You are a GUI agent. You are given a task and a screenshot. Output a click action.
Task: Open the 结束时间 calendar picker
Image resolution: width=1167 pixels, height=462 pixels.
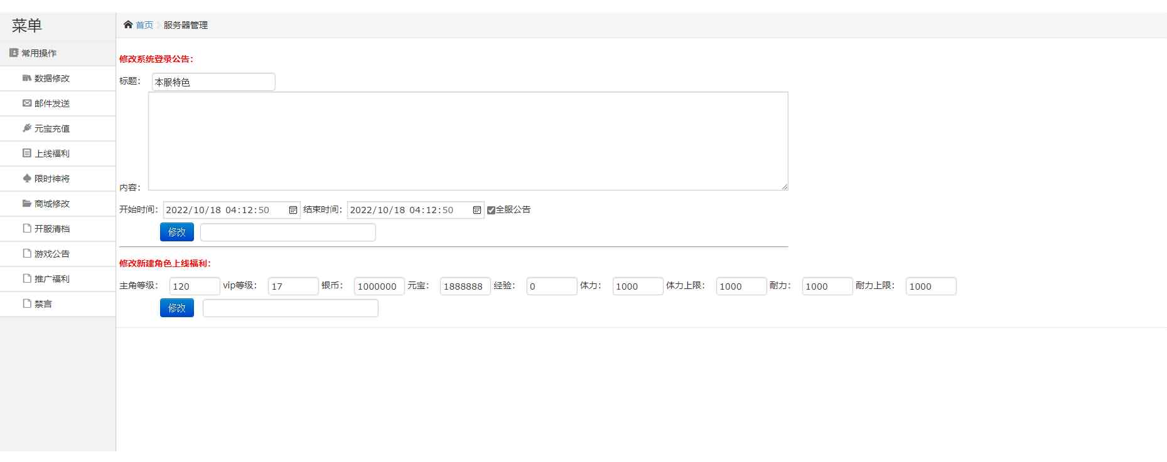tap(476, 210)
